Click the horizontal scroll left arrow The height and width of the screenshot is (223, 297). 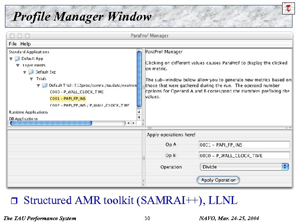click(x=129, y=123)
